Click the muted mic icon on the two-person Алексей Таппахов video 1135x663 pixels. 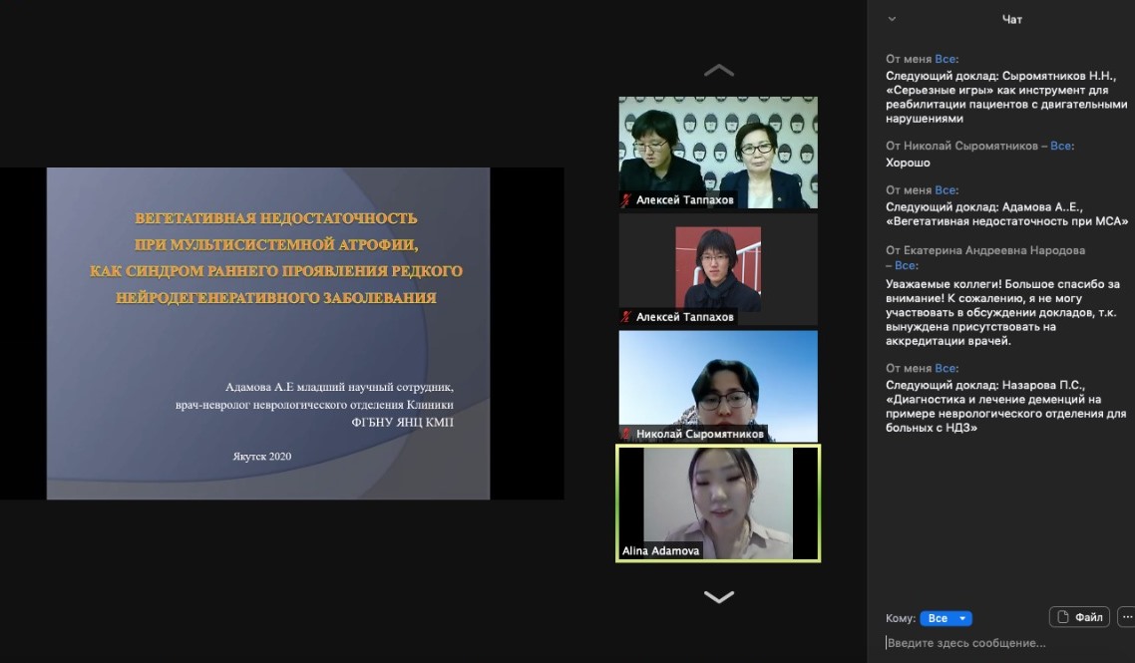pyautogui.click(x=626, y=199)
